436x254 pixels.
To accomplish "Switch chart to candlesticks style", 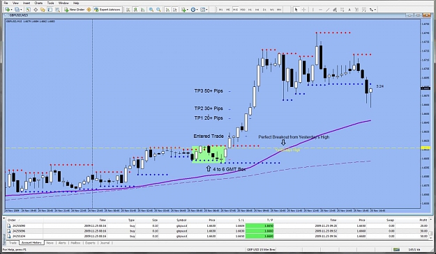I will tap(135, 10).
